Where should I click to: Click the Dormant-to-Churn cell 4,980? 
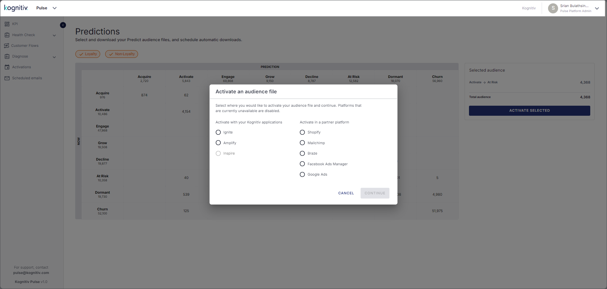(437, 194)
